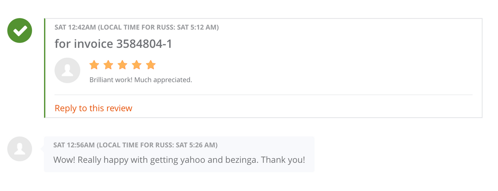Click the word 'Brilliant' in the review
The image size is (498, 191).
[x=101, y=80]
